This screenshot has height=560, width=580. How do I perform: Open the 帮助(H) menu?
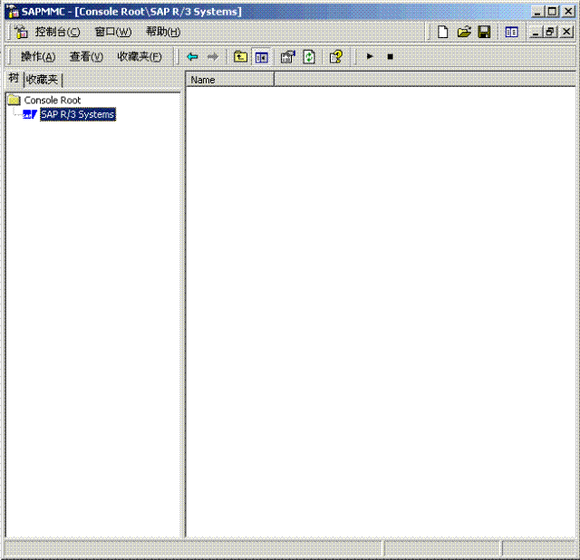click(x=163, y=33)
